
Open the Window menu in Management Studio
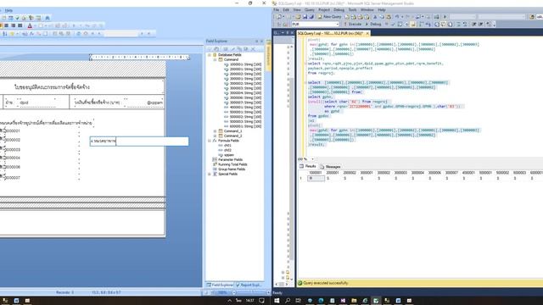pyautogui.click(x=367, y=10)
